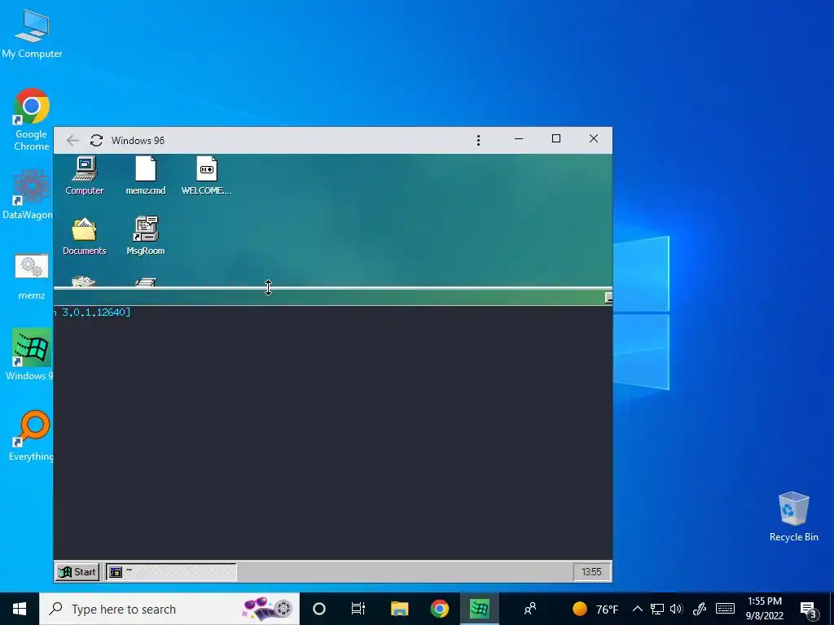The width and height of the screenshot is (834, 625).
Task: Click the small button on terminal title bar edge
Action: (x=609, y=298)
